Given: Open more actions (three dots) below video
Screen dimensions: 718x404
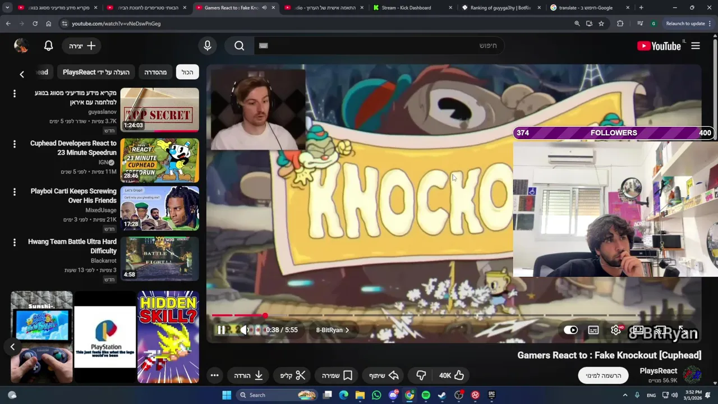Looking at the screenshot, I should [214, 375].
